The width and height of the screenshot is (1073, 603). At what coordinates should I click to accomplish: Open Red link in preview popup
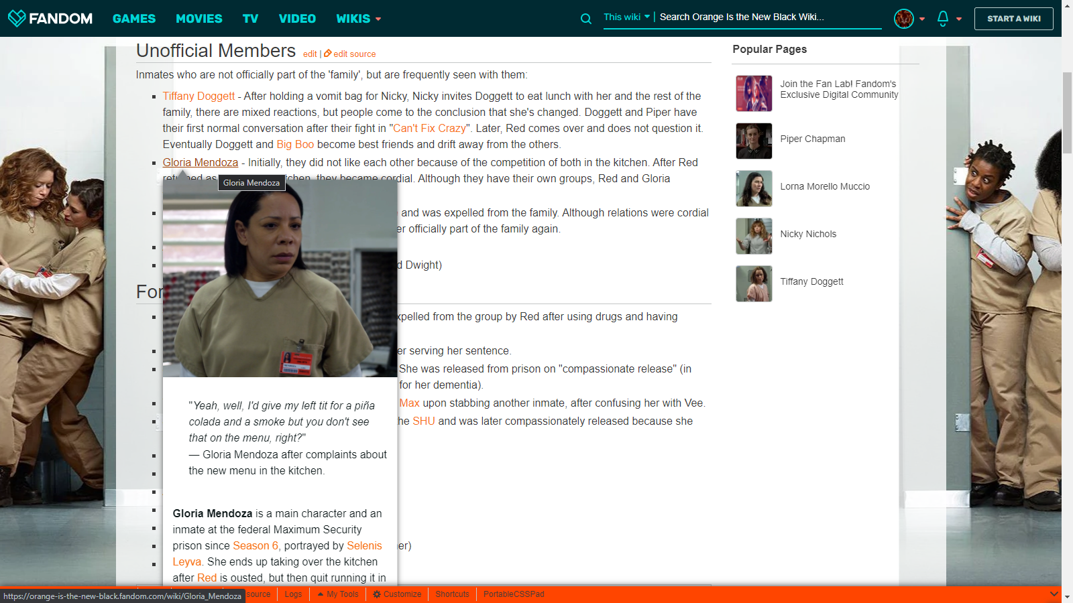pos(207,578)
